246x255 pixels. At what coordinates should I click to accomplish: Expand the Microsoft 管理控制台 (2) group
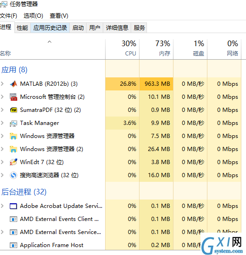tap(2, 97)
